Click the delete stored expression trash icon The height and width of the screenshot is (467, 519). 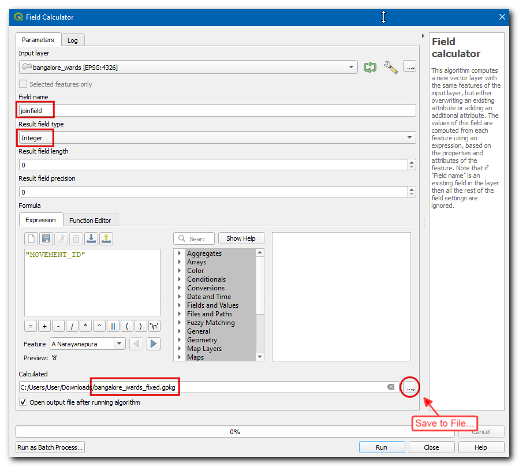point(76,238)
